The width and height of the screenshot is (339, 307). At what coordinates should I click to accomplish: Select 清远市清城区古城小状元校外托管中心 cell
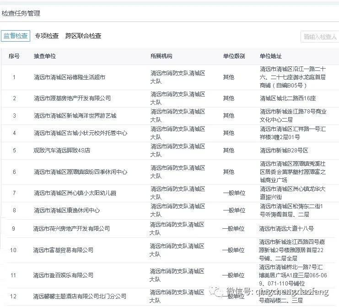pyautogui.click(x=81, y=133)
